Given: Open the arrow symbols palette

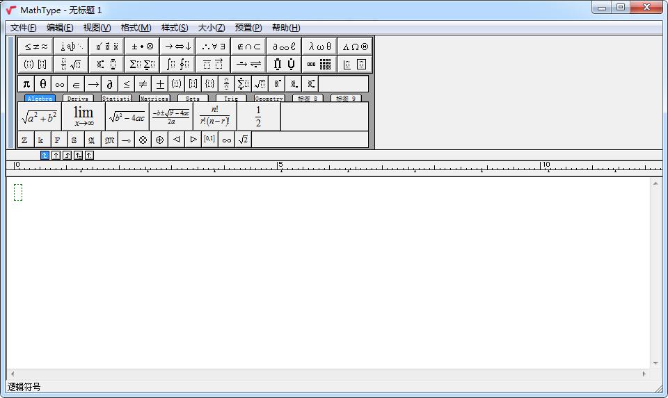Looking at the screenshot, I should (177, 47).
